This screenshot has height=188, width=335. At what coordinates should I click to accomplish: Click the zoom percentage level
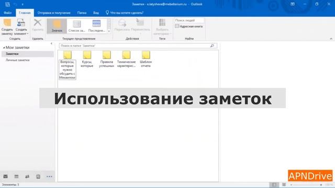[x=329, y=185]
